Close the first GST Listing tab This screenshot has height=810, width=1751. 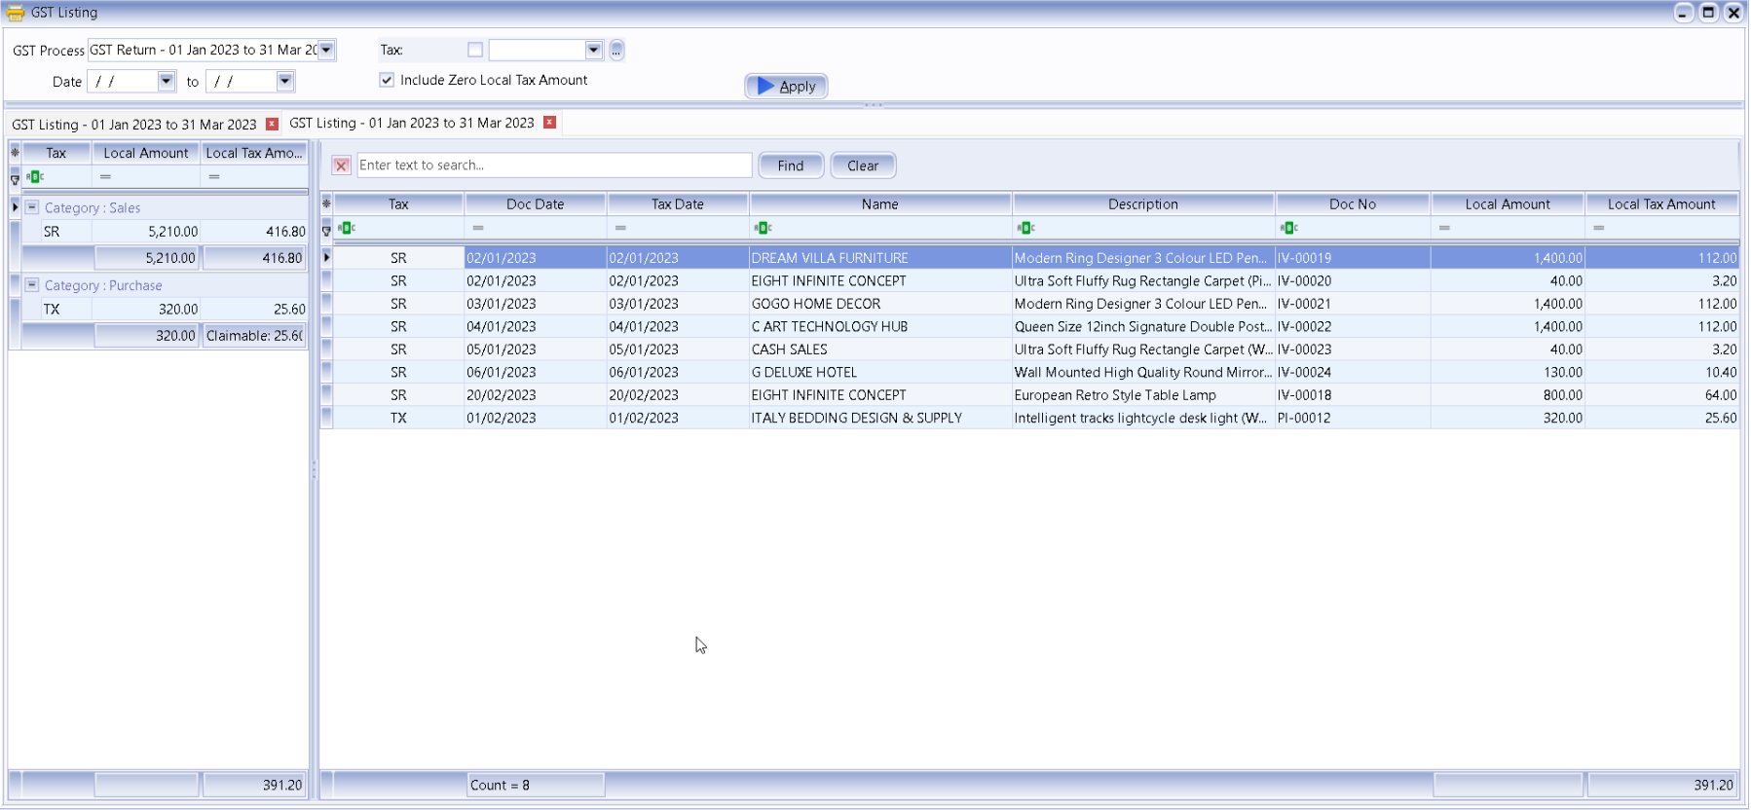[x=272, y=124]
